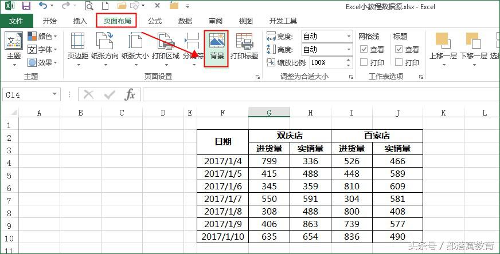Image resolution: width=500 pixels, height=254 pixels.
Task: Switch to Formulas (公式) tab
Action: (155, 21)
